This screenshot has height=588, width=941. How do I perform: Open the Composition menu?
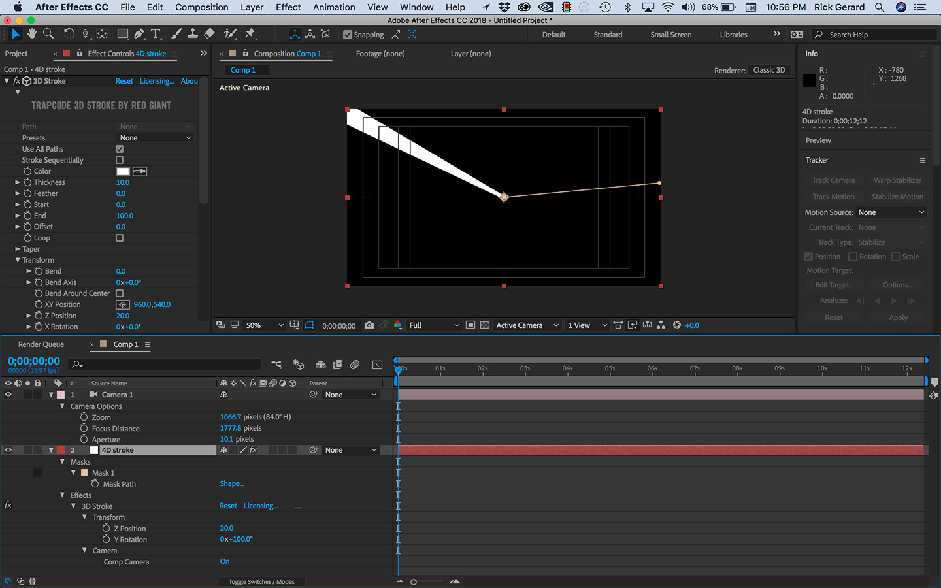(201, 7)
